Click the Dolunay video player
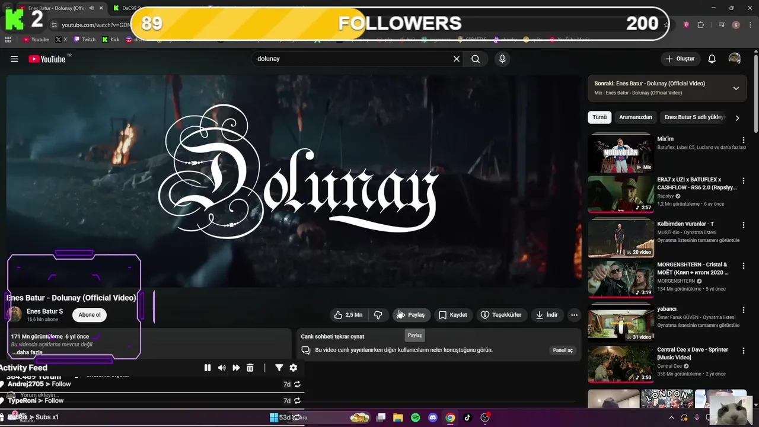759x427 pixels. coord(294,181)
